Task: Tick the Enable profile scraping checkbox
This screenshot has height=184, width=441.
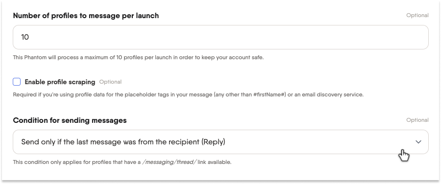Action: (17, 82)
